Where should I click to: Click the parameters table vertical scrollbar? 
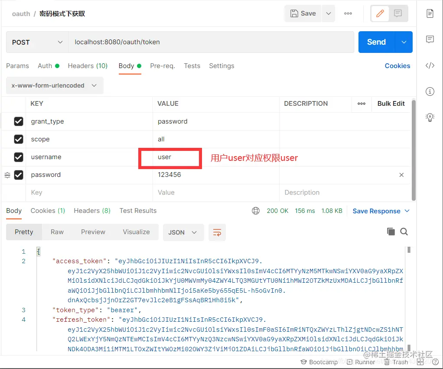click(x=414, y=150)
